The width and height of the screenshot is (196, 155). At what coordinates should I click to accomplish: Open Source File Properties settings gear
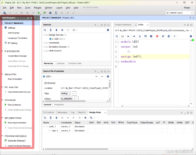coord(108,76)
